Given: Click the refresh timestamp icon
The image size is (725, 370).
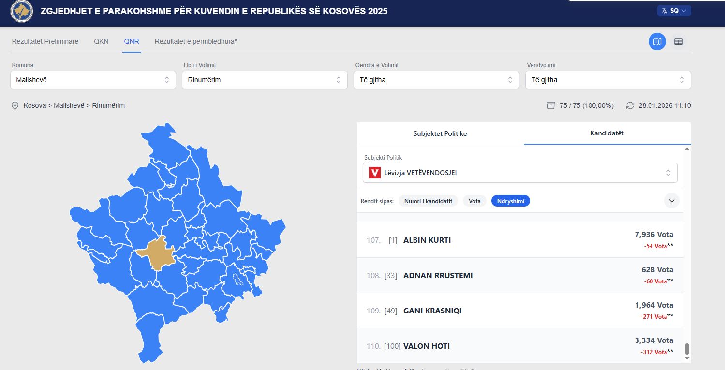Looking at the screenshot, I should click(630, 105).
